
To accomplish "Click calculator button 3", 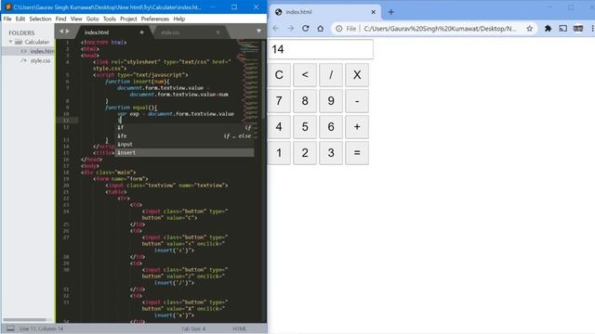I will [331, 153].
